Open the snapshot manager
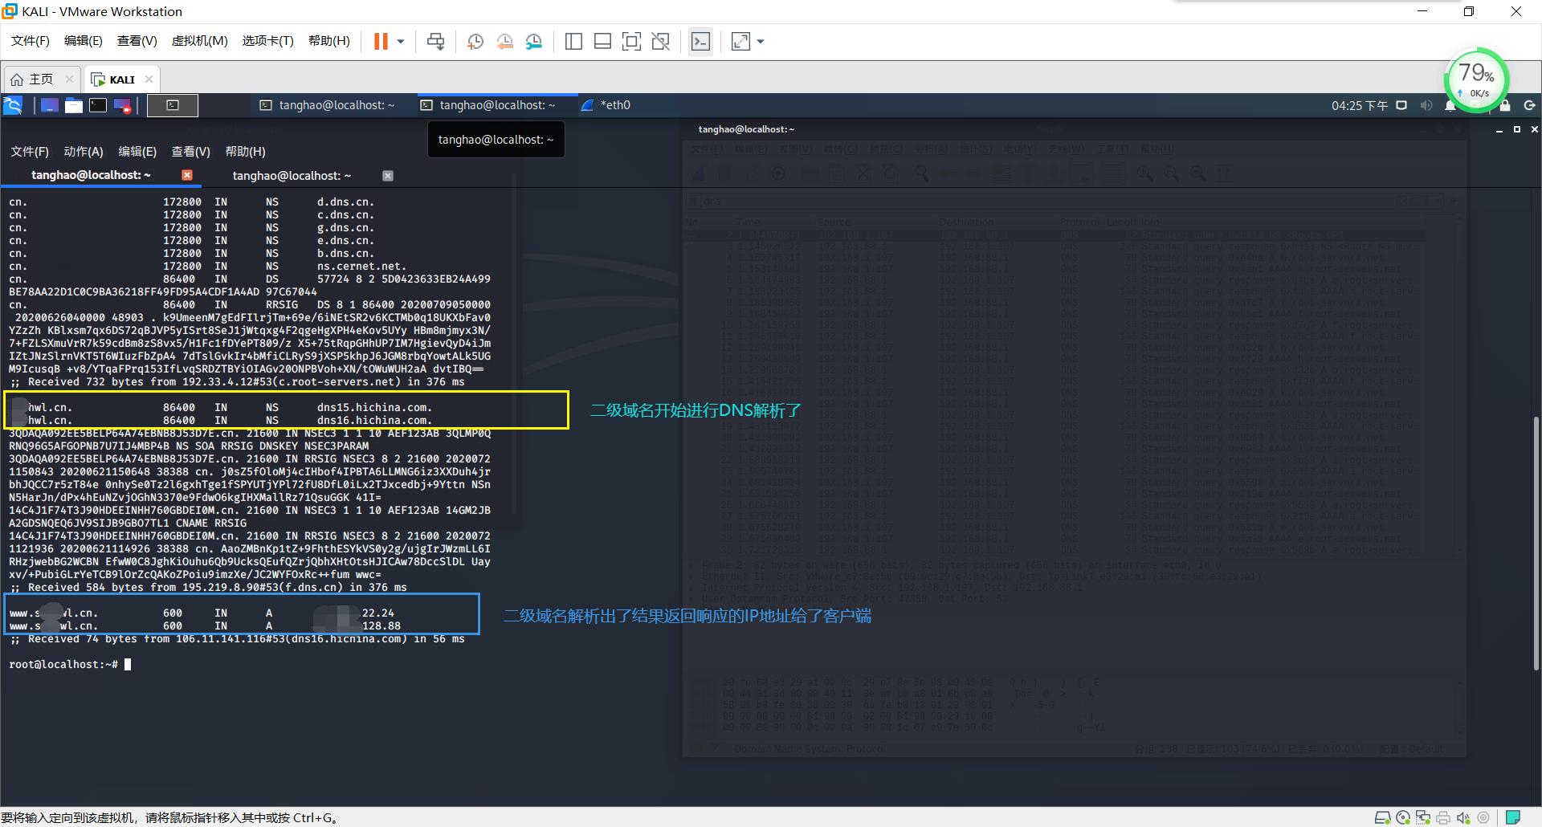 tap(534, 42)
